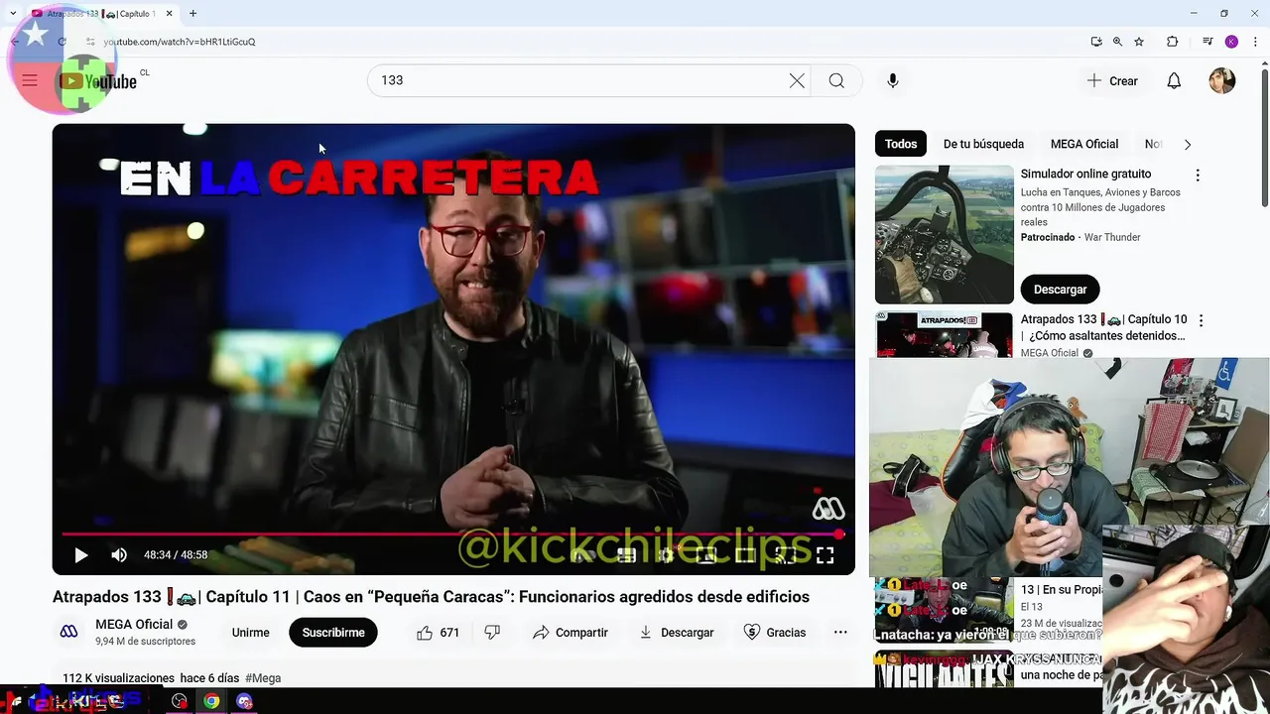Open the MEGA Oficial channel avatar
This screenshot has width=1270, height=714.
(68, 632)
